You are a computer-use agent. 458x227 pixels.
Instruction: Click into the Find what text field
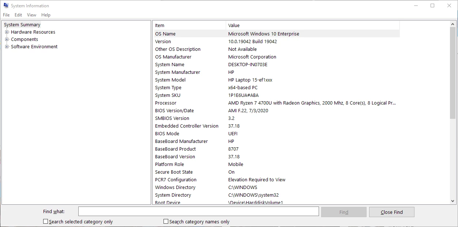[199, 212]
